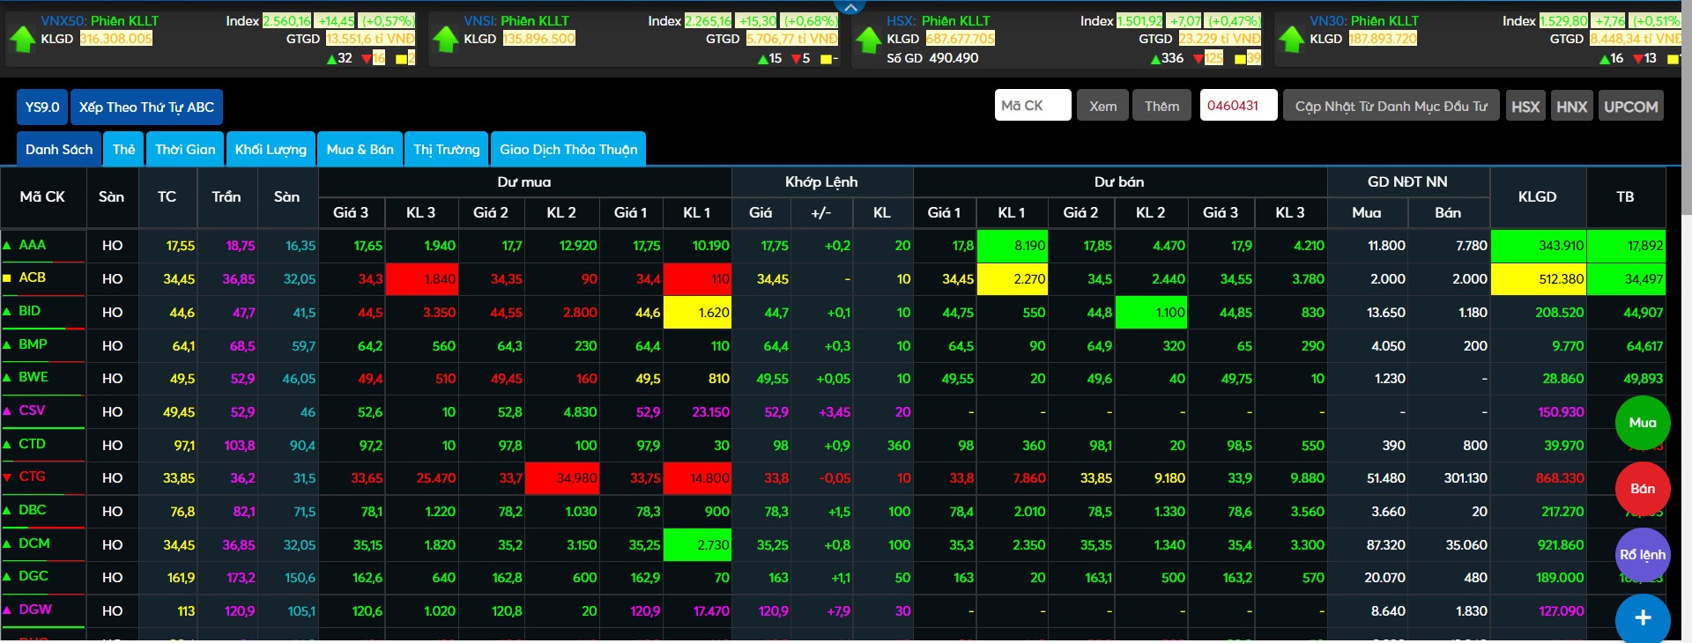
Task: Open the Giao Dịch Thỏa Thuận tab
Action: pyautogui.click(x=568, y=150)
